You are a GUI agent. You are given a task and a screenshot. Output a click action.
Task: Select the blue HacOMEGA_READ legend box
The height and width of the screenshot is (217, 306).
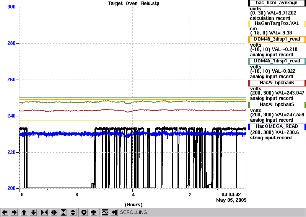pos(277,127)
